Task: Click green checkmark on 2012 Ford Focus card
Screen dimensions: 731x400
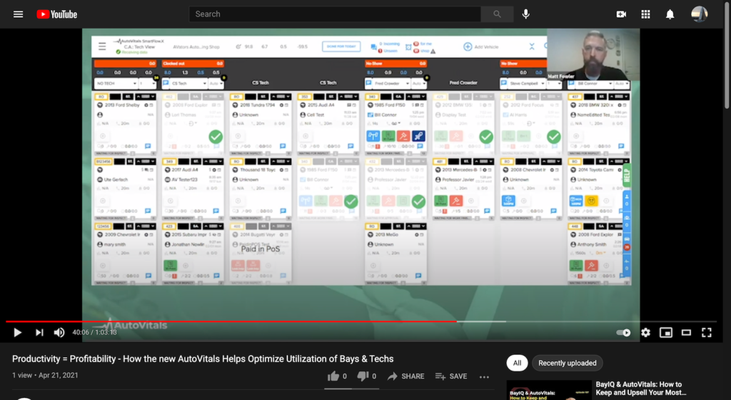Action: coord(553,136)
